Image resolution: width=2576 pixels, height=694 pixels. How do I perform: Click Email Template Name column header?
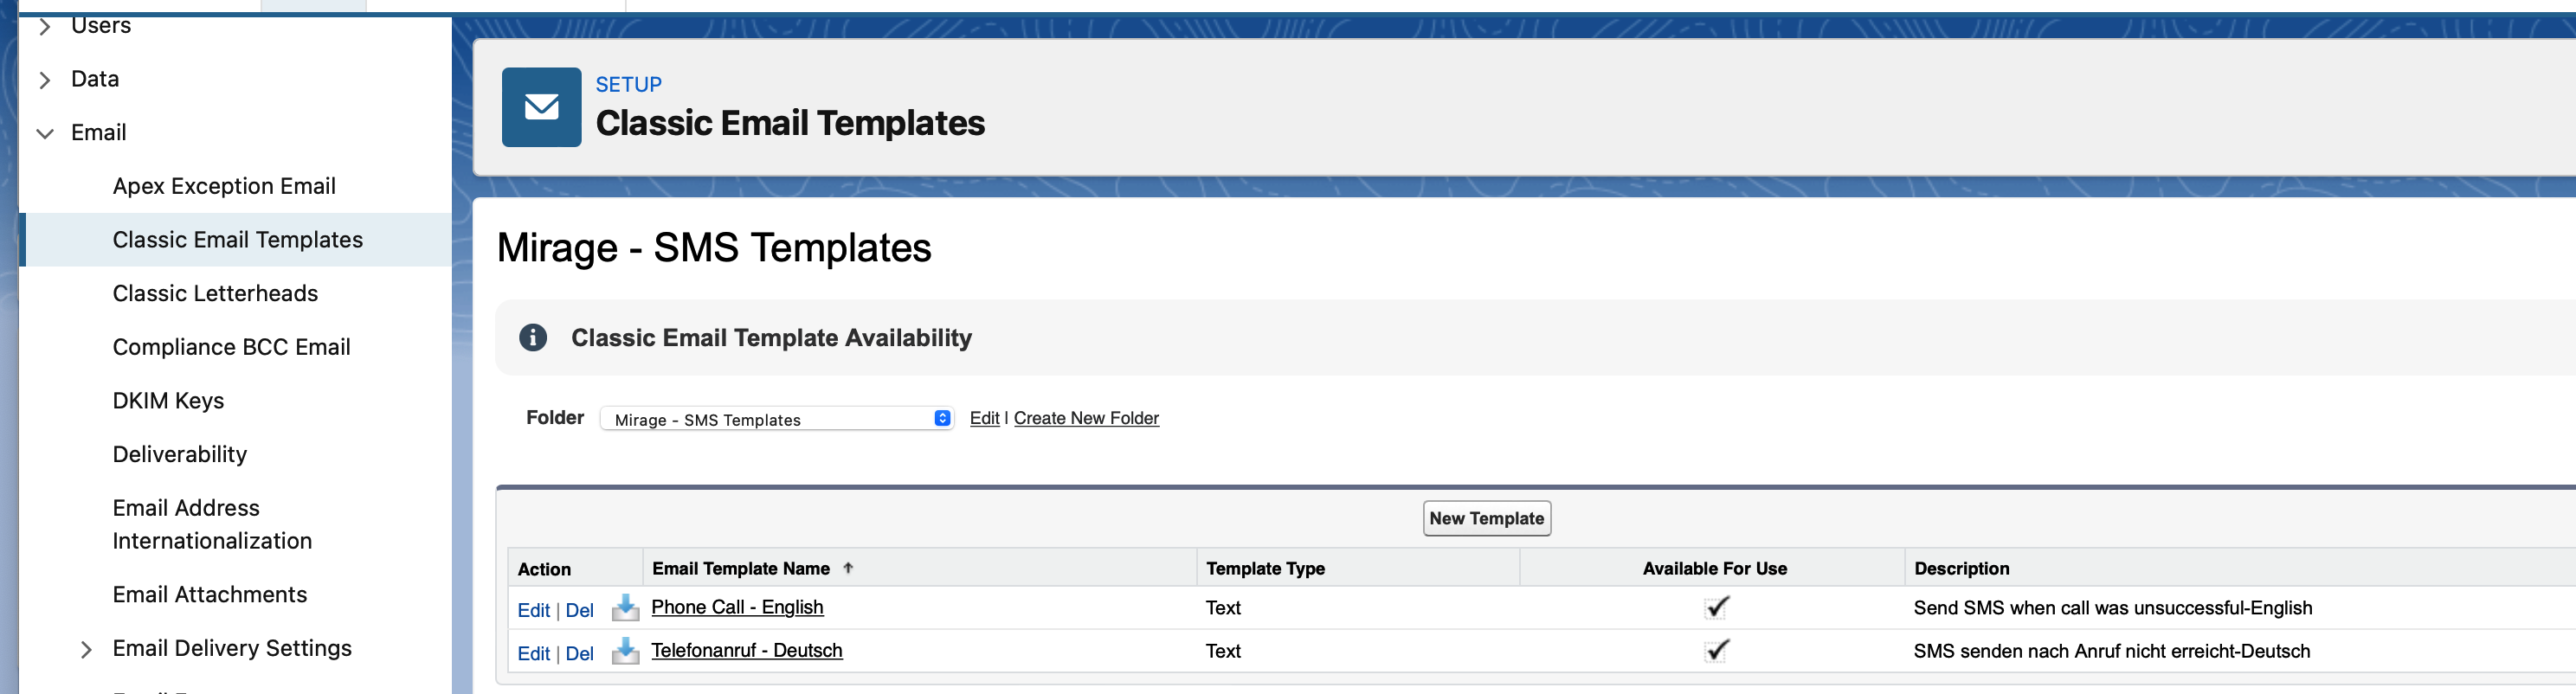pos(741,568)
